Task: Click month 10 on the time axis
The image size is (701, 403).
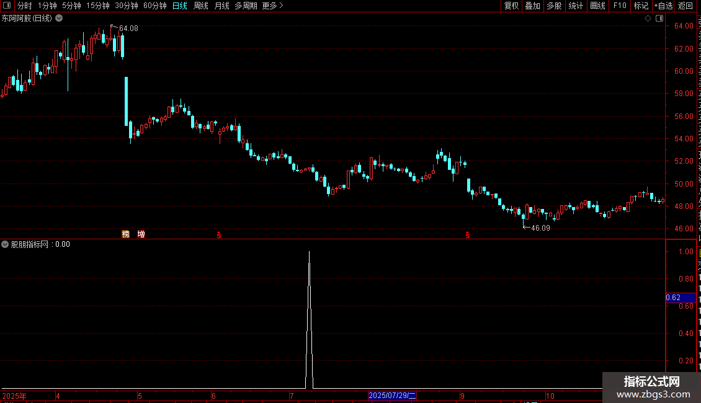Action: click(x=550, y=396)
